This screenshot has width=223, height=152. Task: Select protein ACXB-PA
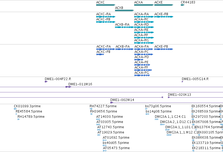point(124,49)
